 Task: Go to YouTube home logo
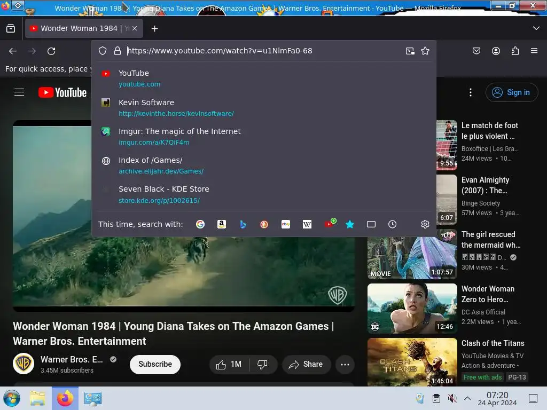62,92
